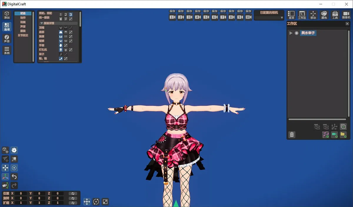This screenshot has height=207, width=353.
Task: Save camera slot 10
Action: (249, 11)
